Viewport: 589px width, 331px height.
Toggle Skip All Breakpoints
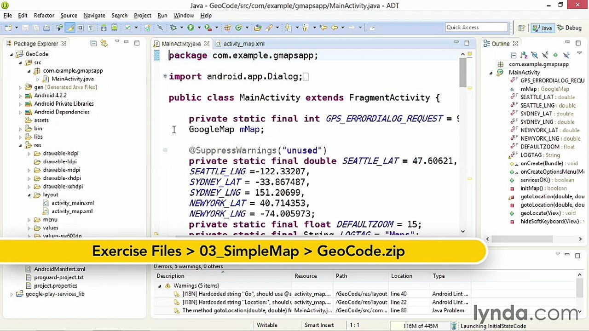160,28
